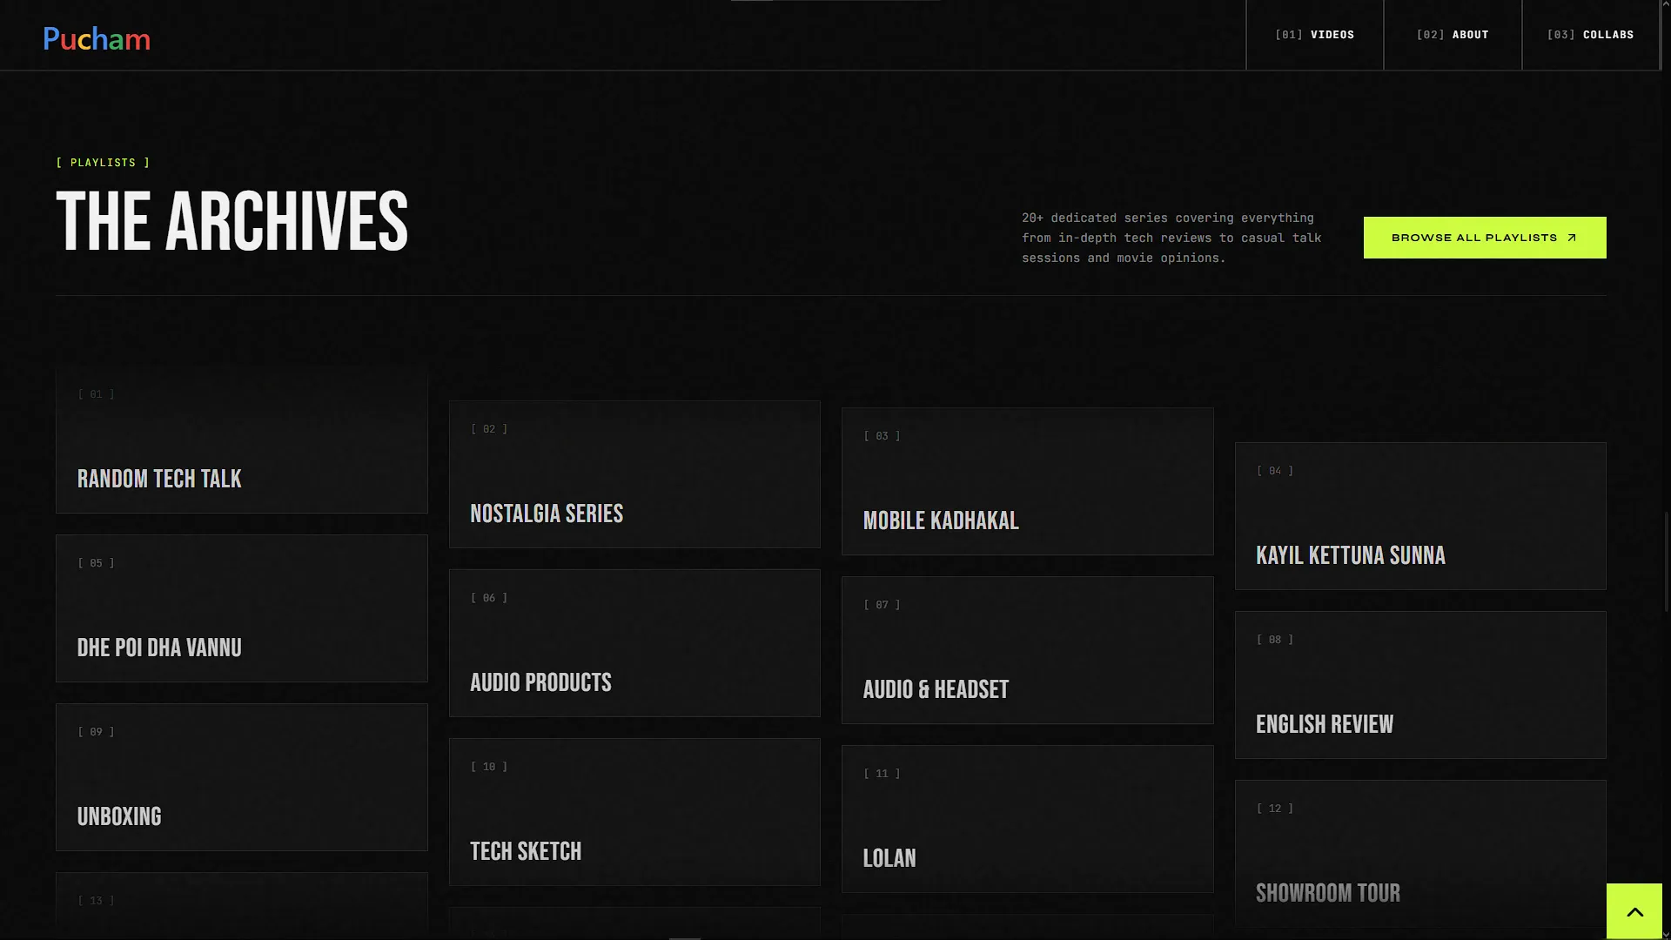The width and height of the screenshot is (1671, 940).
Task: Click the Pucham logo
Action: (x=97, y=39)
